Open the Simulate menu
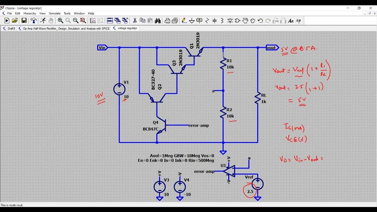This screenshot has height=212, width=377. (x=54, y=13)
